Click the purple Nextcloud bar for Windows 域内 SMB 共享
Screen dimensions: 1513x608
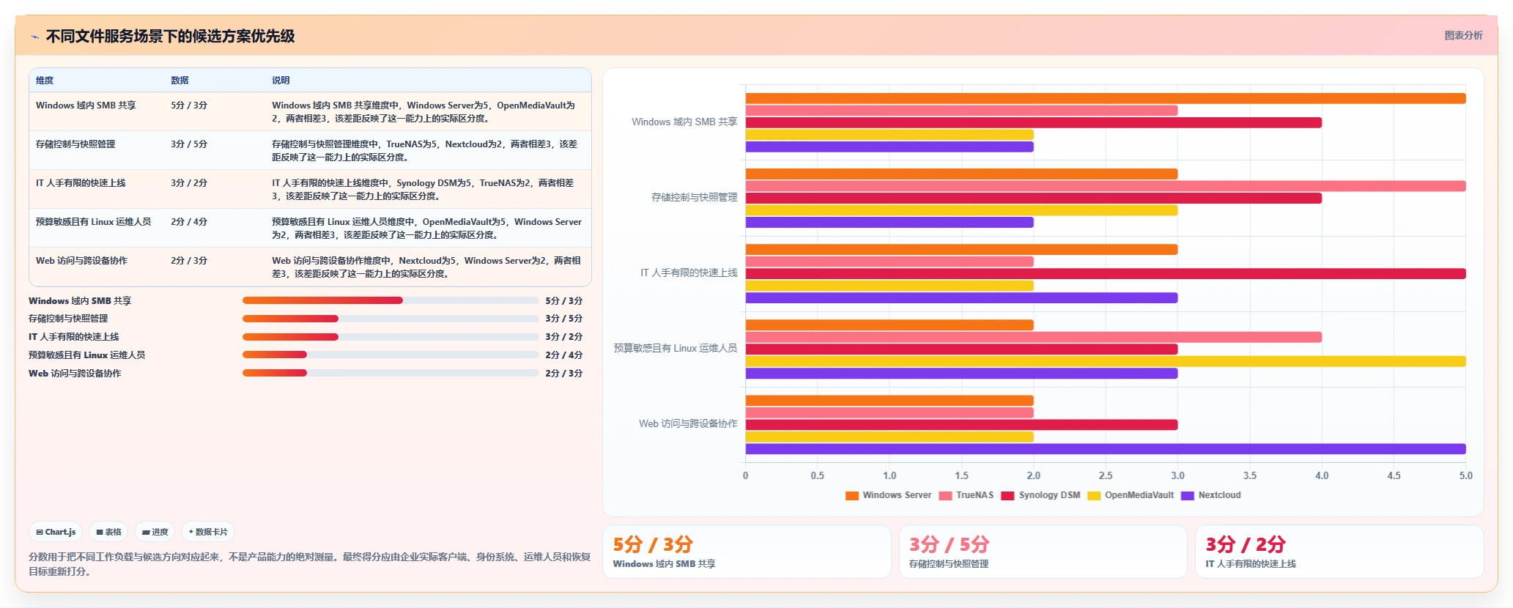(889, 147)
